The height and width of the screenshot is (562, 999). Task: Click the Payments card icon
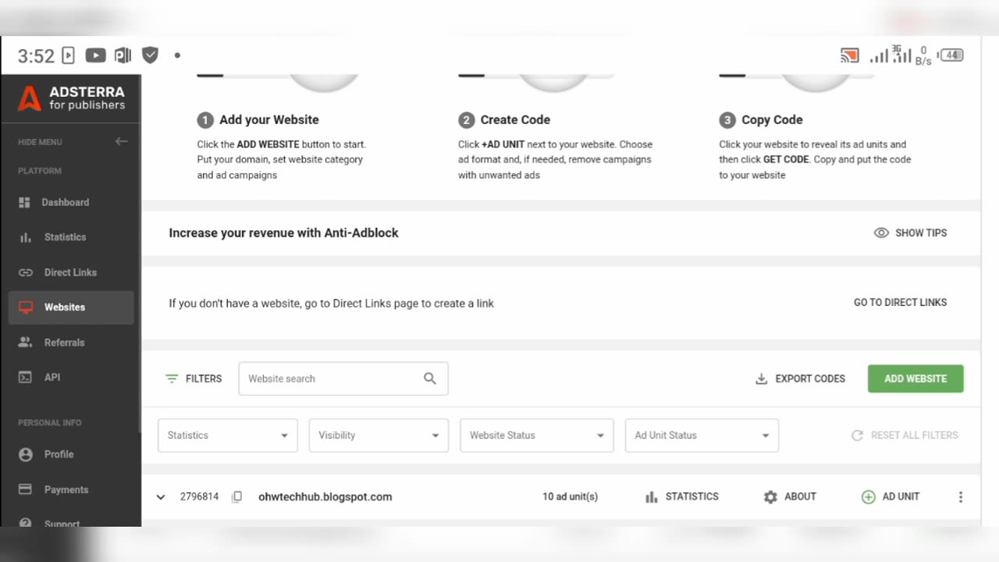pos(25,489)
